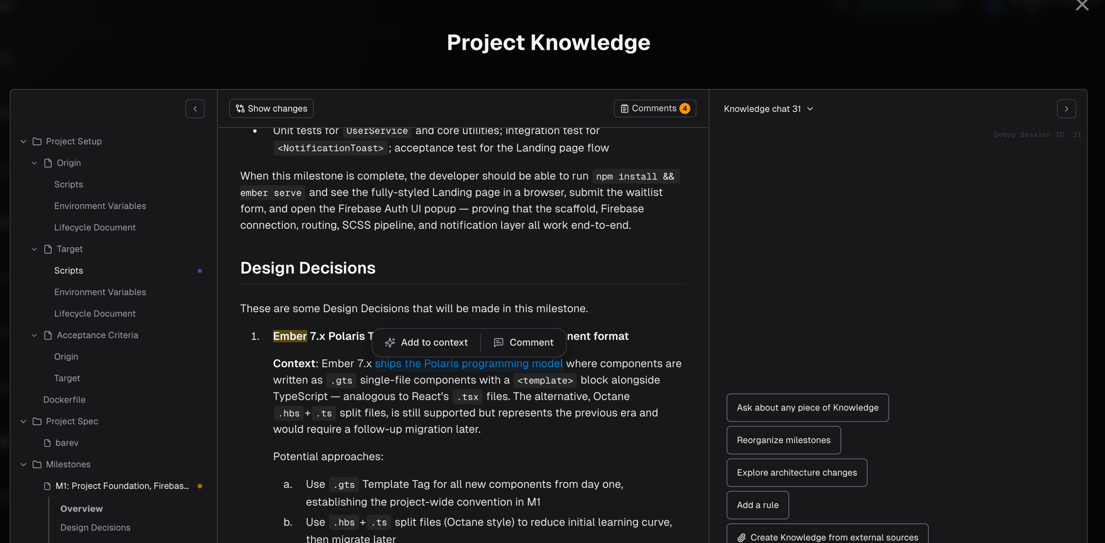Open Target under Acceptance Criteria
The image size is (1105, 543).
click(x=67, y=378)
